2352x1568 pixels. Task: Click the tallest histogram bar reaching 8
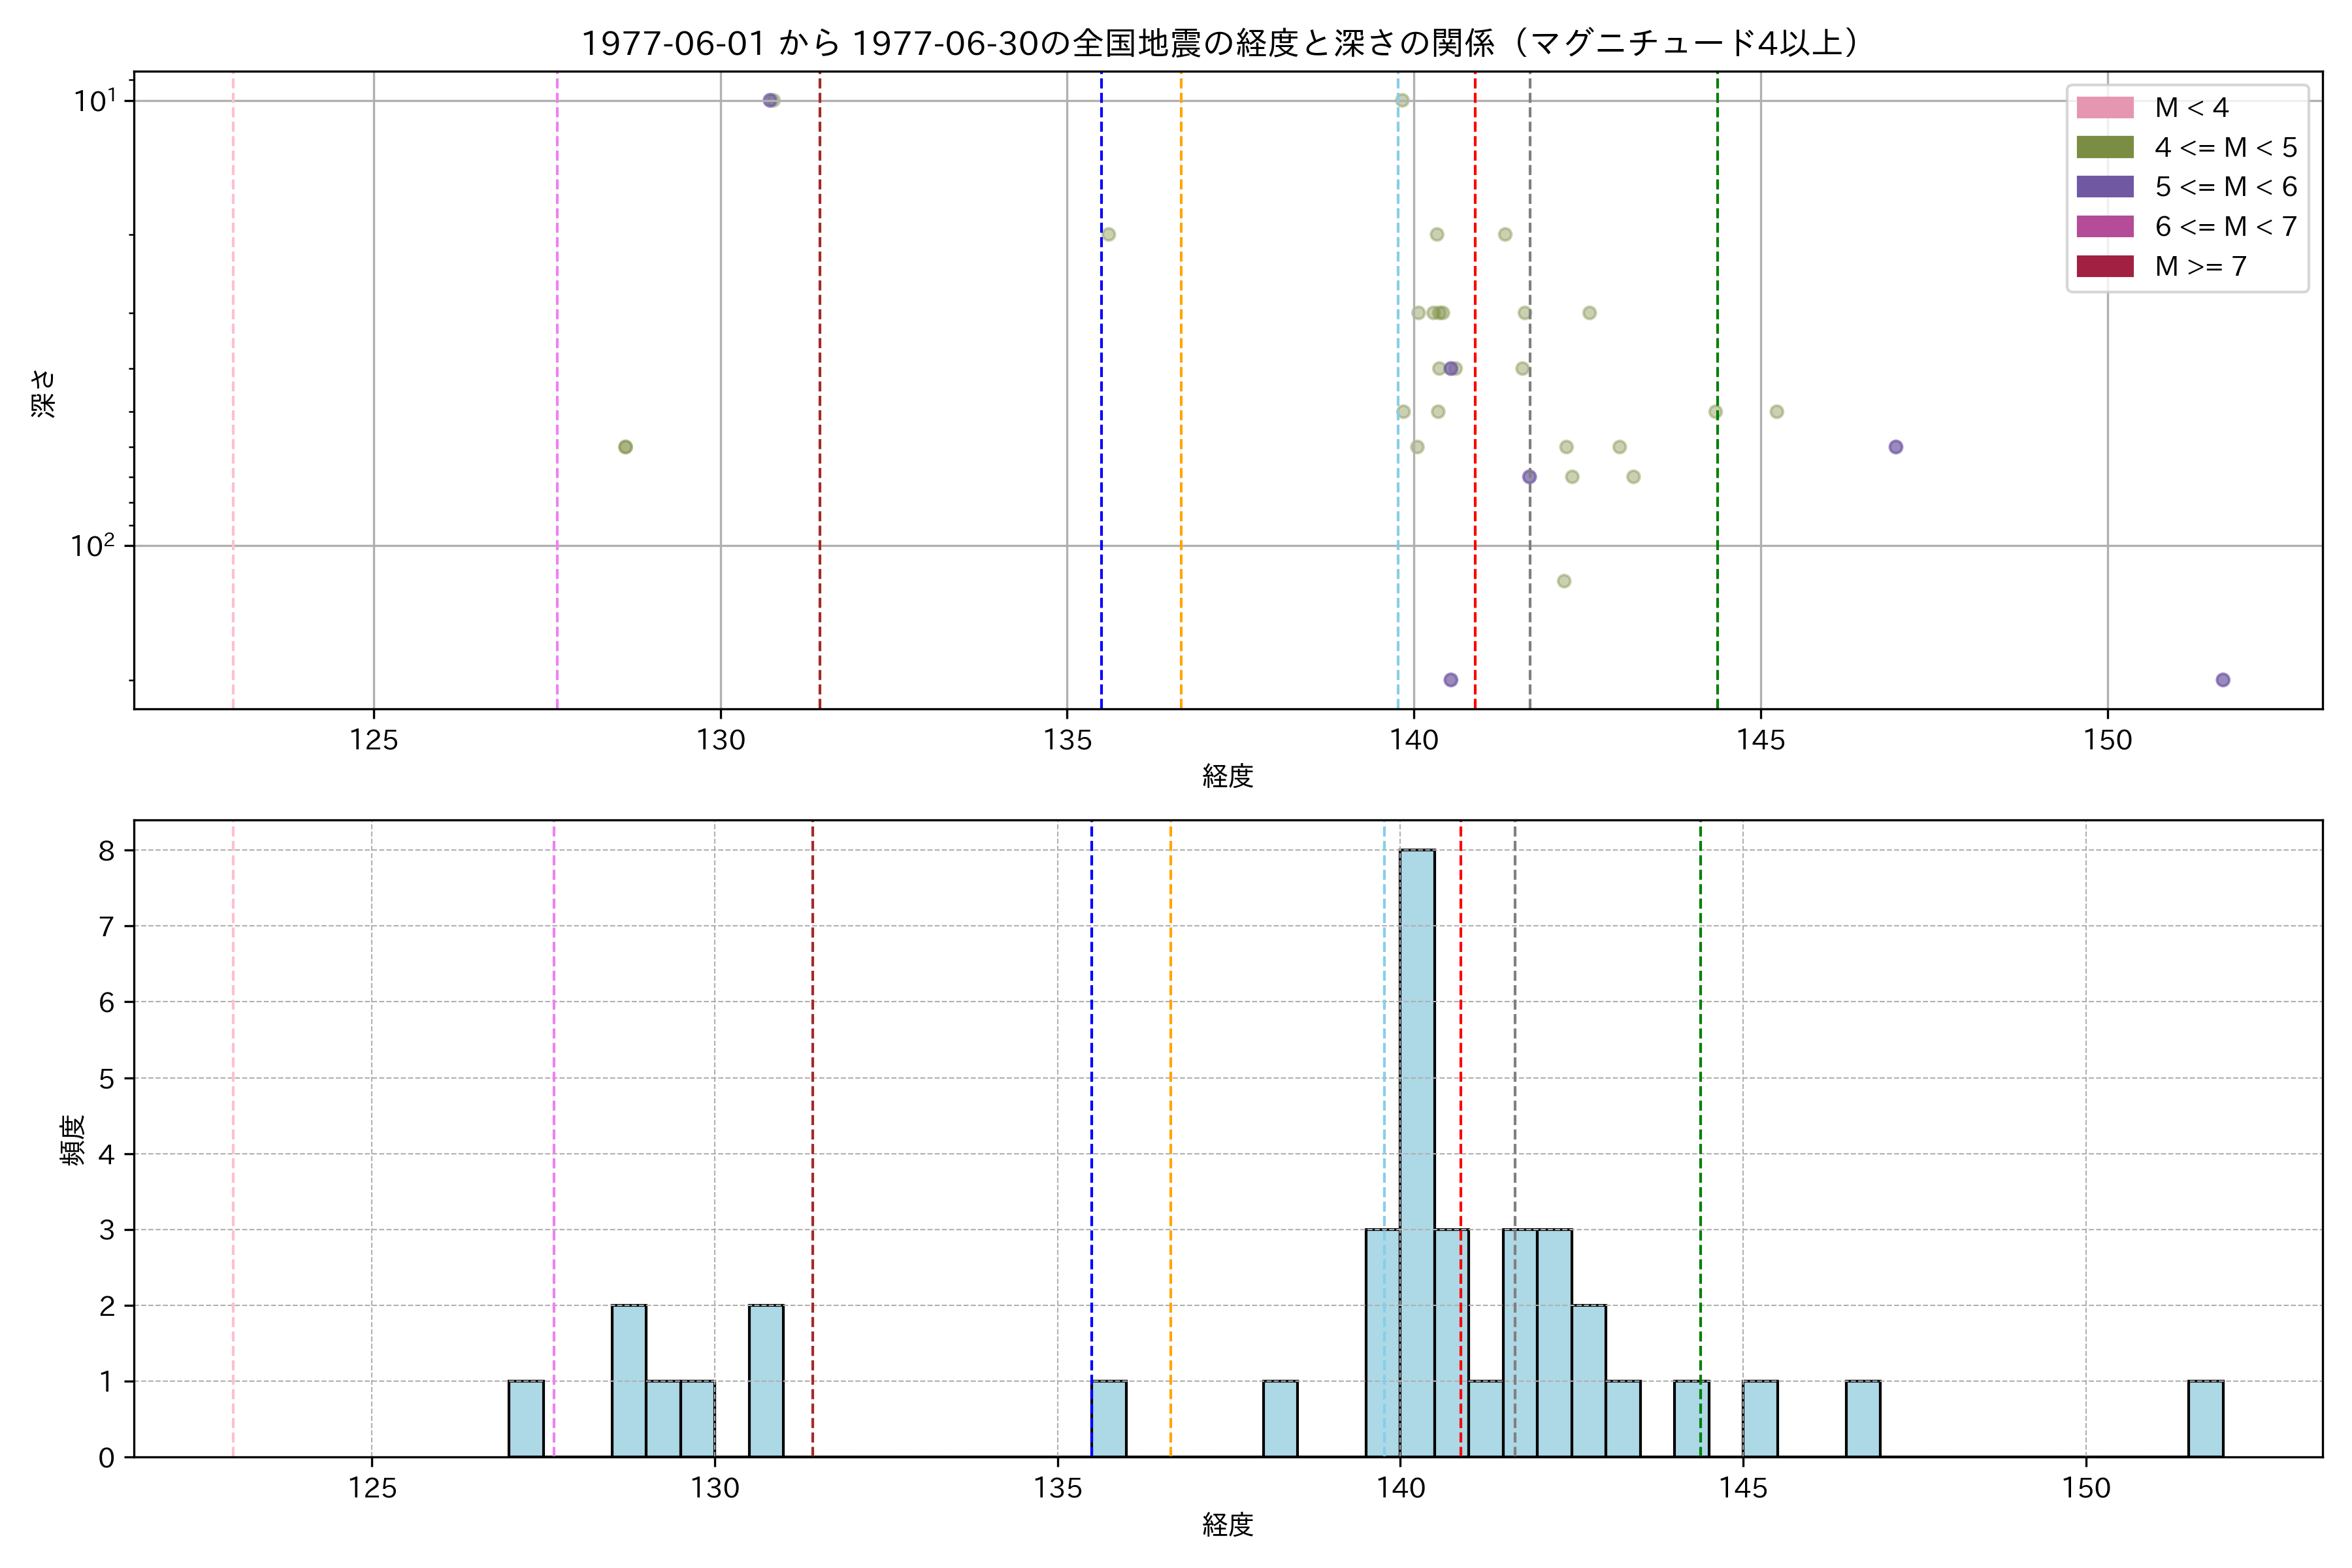click(x=1417, y=1150)
